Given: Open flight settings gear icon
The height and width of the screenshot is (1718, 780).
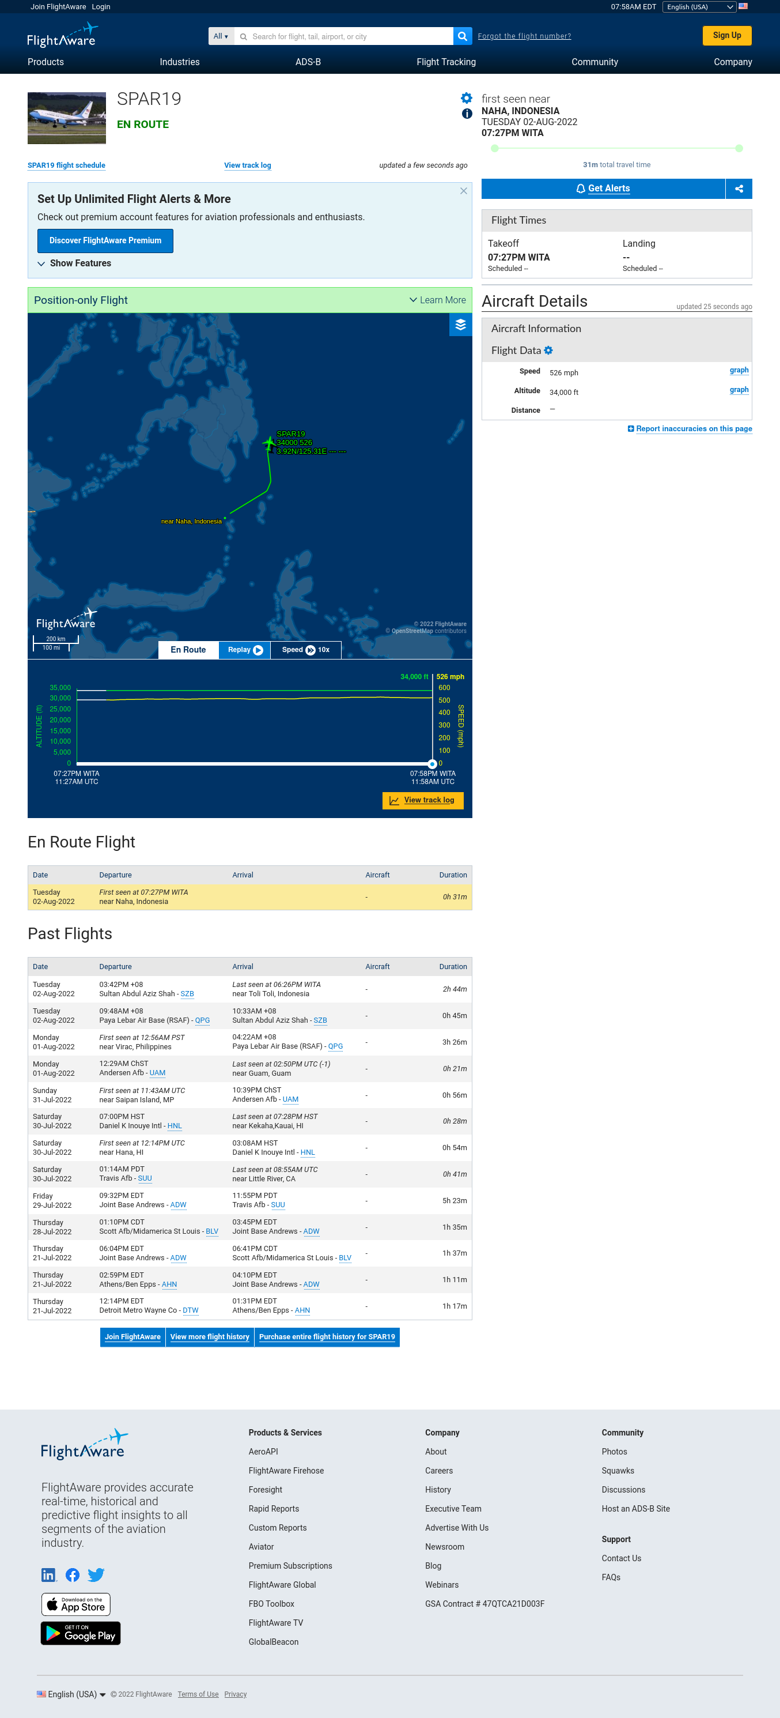Looking at the screenshot, I should click(467, 98).
